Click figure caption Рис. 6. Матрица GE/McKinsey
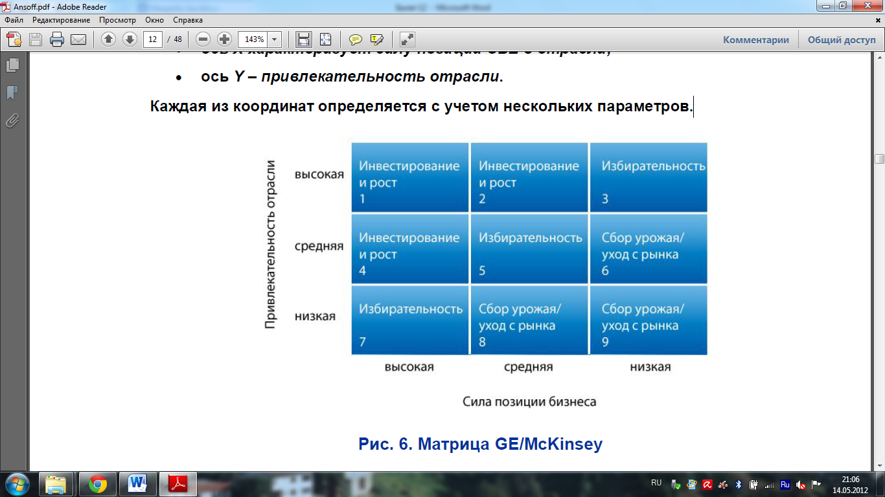This screenshot has height=497, width=885. point(480,445)
